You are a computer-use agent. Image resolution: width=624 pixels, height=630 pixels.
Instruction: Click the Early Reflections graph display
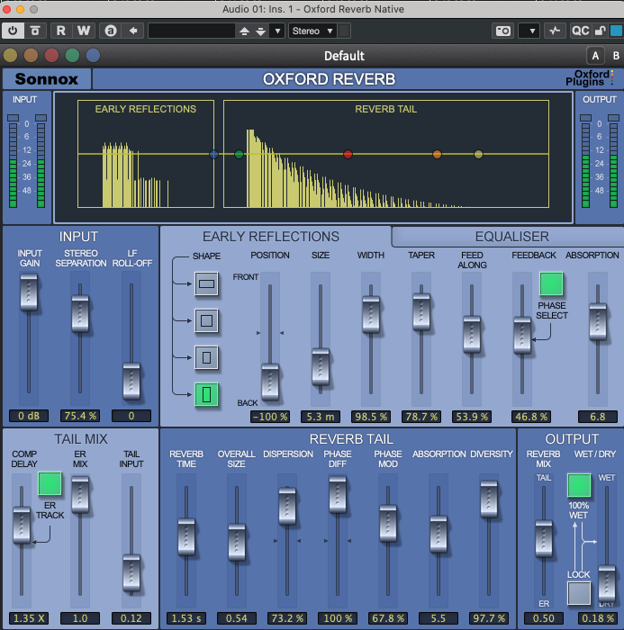point(146,154)
